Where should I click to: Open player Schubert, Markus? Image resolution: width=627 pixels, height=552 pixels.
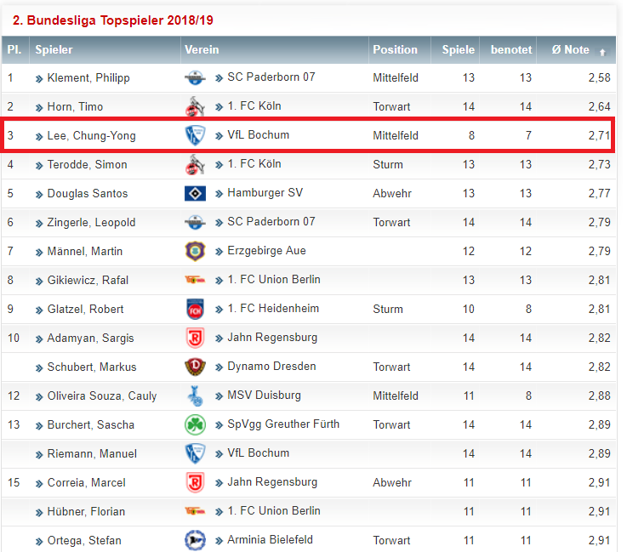tap(92, 367)
